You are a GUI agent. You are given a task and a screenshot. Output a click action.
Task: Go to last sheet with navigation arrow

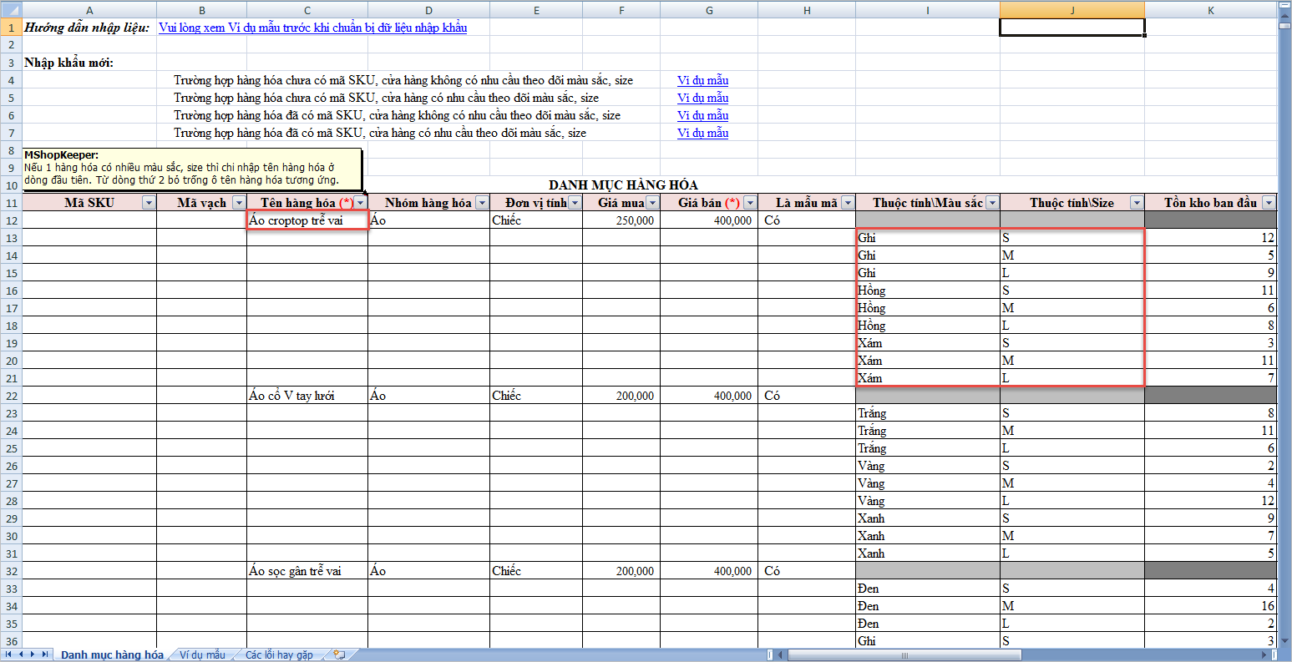click(x=43, y=654)
